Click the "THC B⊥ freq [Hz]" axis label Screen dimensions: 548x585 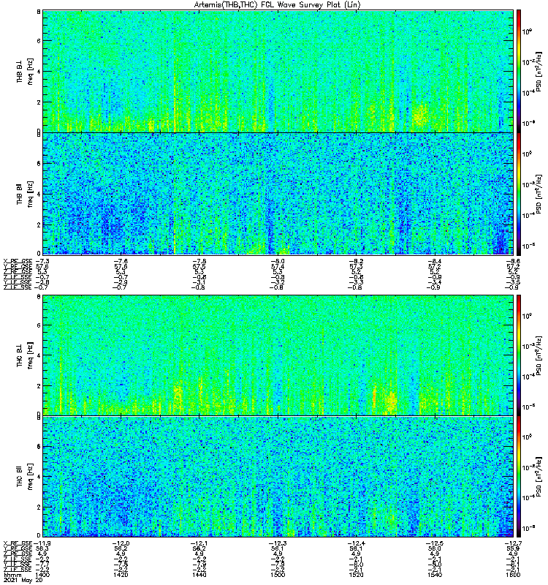tap(25, 355)
